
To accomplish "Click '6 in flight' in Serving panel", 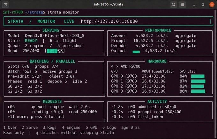I will (63, 41).
